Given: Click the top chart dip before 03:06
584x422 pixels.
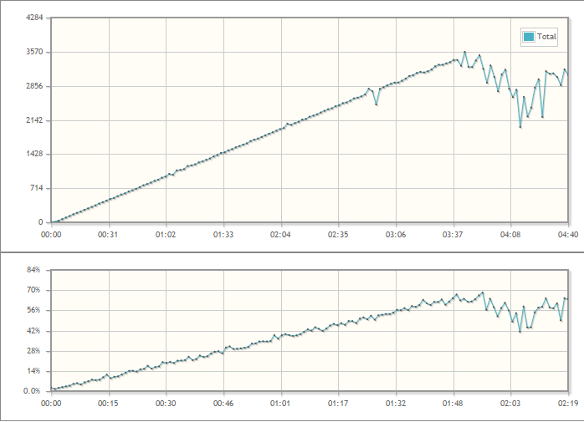Looking at the screenshot, I should 377,104.
